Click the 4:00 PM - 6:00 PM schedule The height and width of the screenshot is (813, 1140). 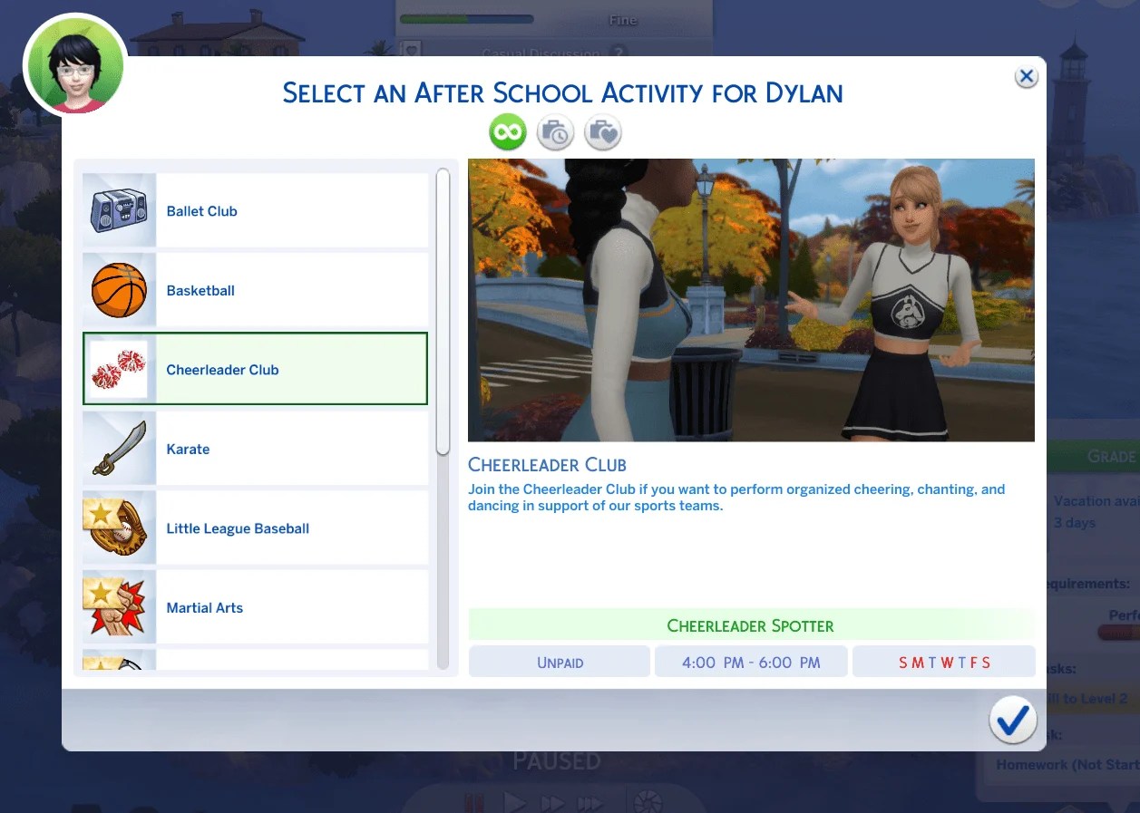750,661
